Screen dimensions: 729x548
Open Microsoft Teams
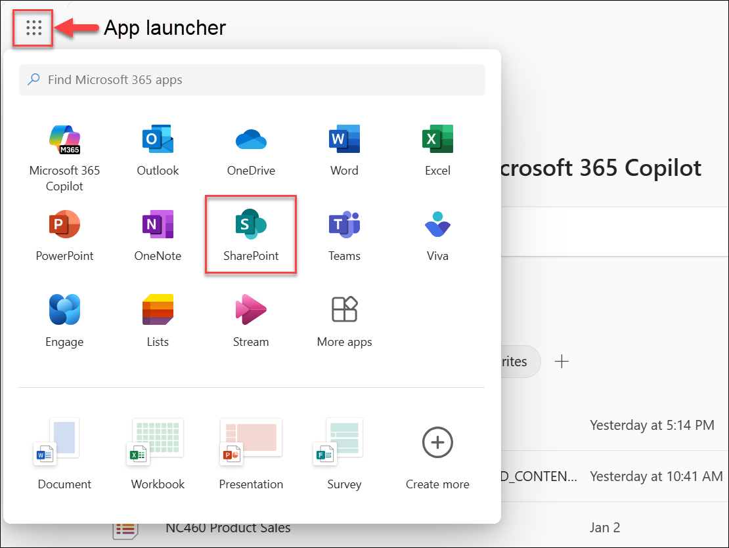(344, 235)
